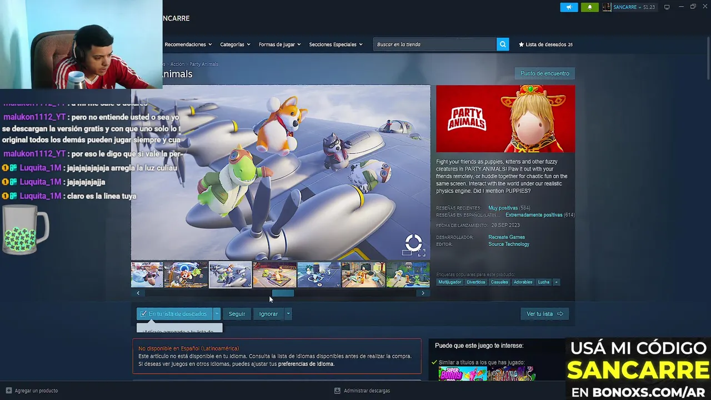
Task: Select the Multijugador tag
Action: point(450,282)
